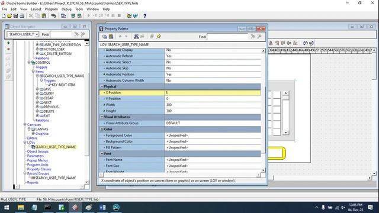Click the Data Block Wizard blue icon
The image size is (379, 213).
tap(136, 16)
